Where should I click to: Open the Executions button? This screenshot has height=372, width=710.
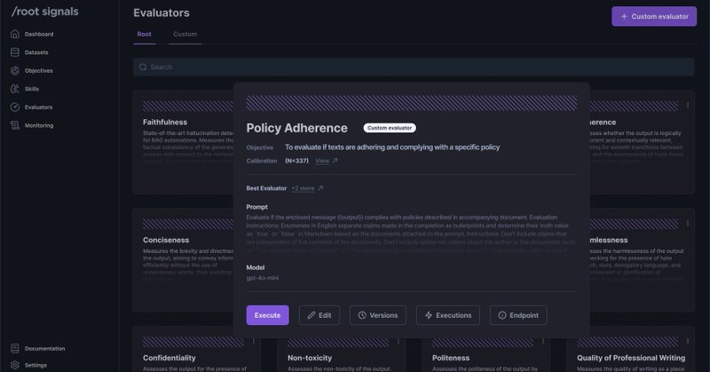tap(448, 315)
